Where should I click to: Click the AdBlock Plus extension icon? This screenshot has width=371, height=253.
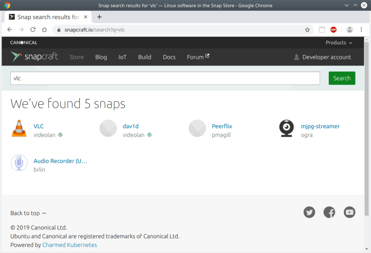click(333, 29)
